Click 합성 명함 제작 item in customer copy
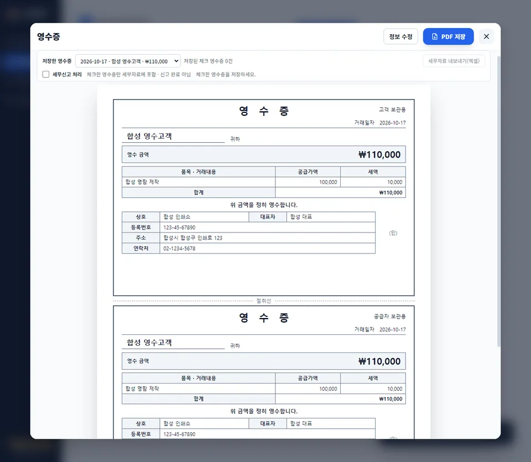Screen dimensions: 531x462 [142, 182]
